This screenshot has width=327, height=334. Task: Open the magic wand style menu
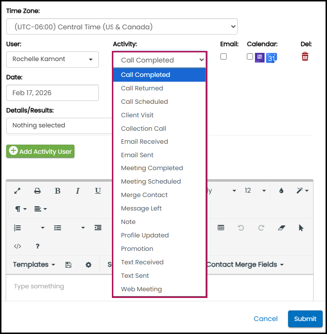pos(303,191)
